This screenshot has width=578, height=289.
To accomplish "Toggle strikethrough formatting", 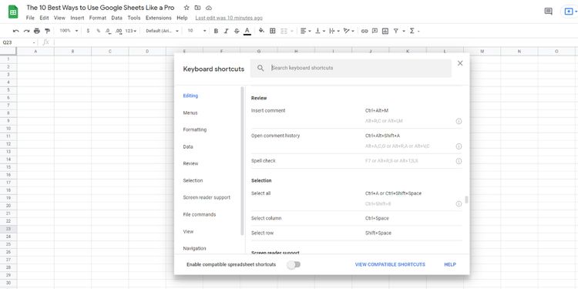I will pos(237,31).
